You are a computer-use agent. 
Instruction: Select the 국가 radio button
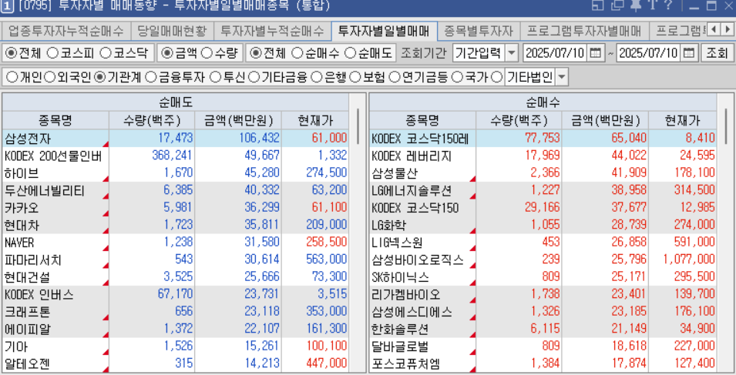[457, 77]
